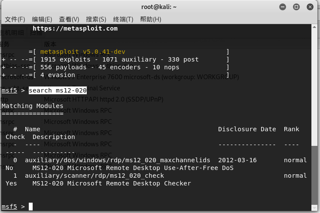Click the '330 post' count text

[x=183, y=59]
